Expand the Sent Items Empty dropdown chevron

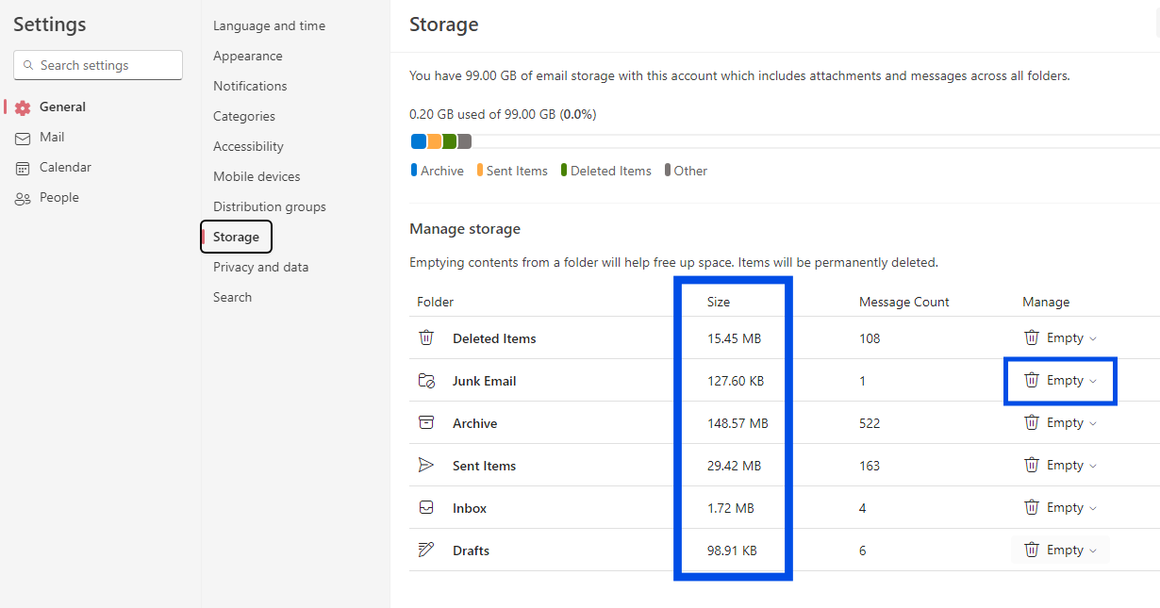click(1094, 466)
